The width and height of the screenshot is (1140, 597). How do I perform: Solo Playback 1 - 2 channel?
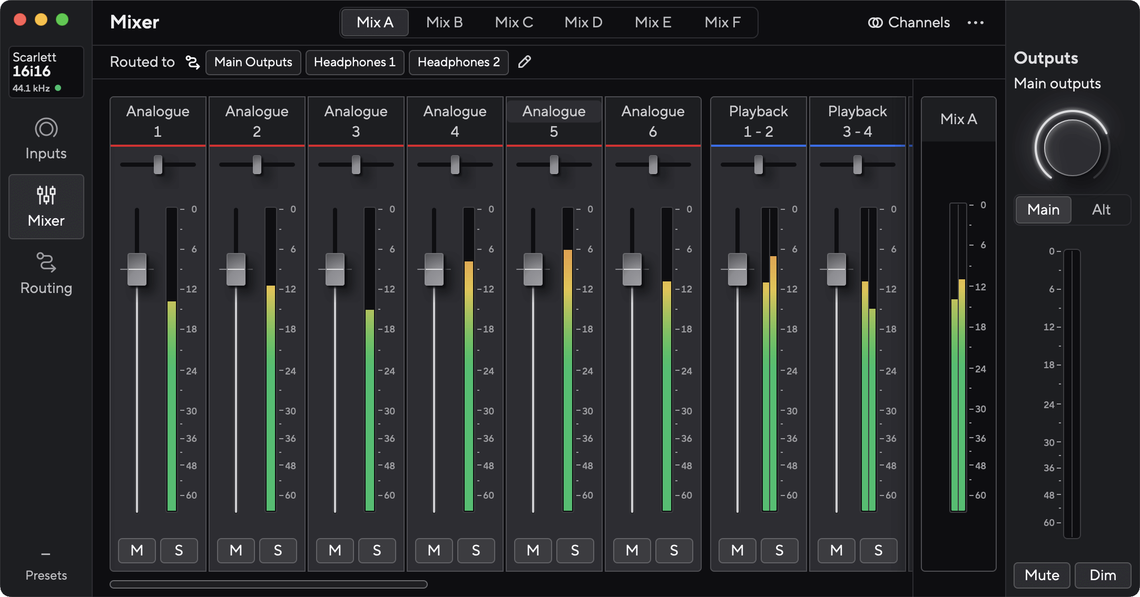pos(780,551)
